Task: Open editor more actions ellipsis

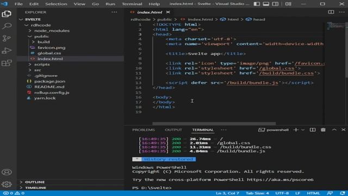Action: [342, 12]
